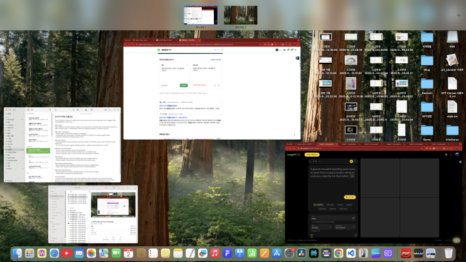Viewport: 466px width, 262px height.
Task: Open App Store from the Dock
Action: click(x=277, y=253)
